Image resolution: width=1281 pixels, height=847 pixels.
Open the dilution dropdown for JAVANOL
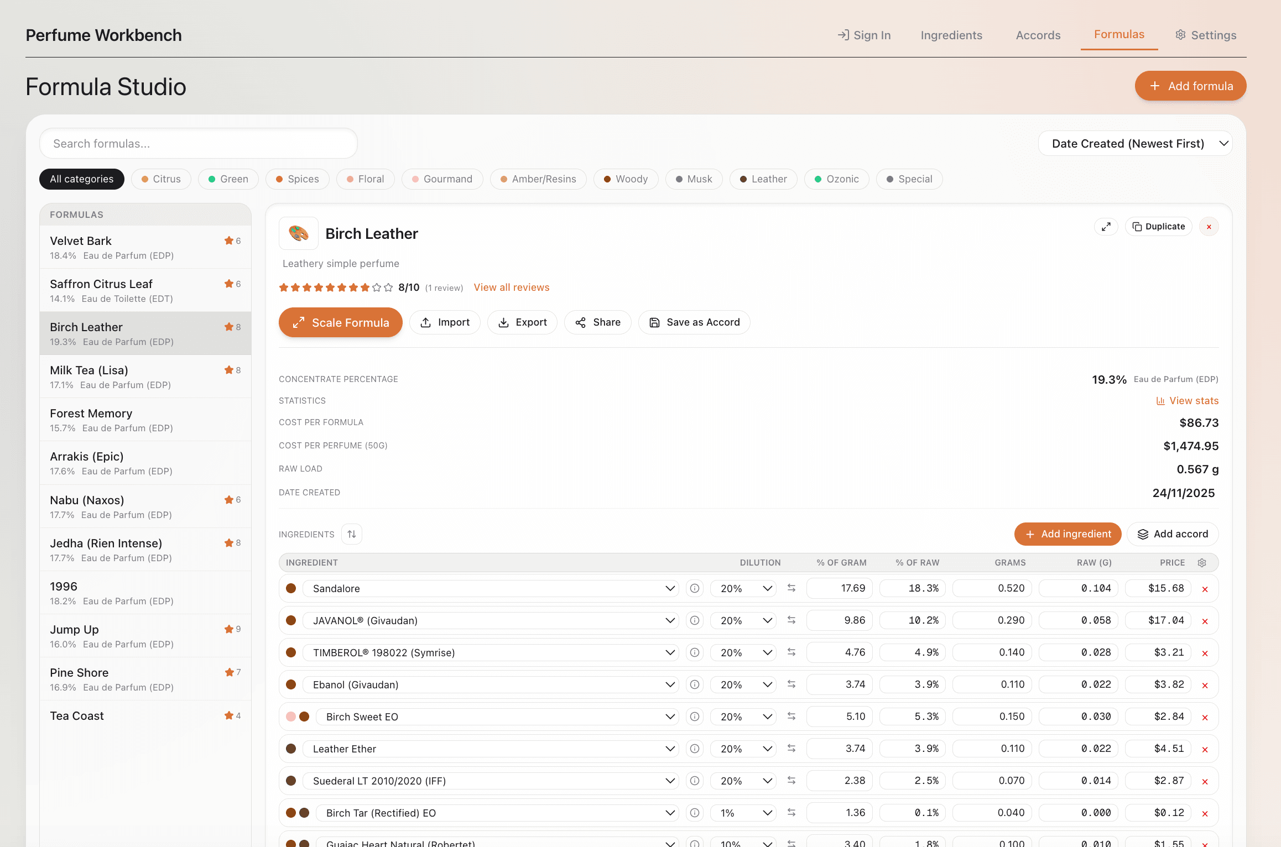click(743, 620)
